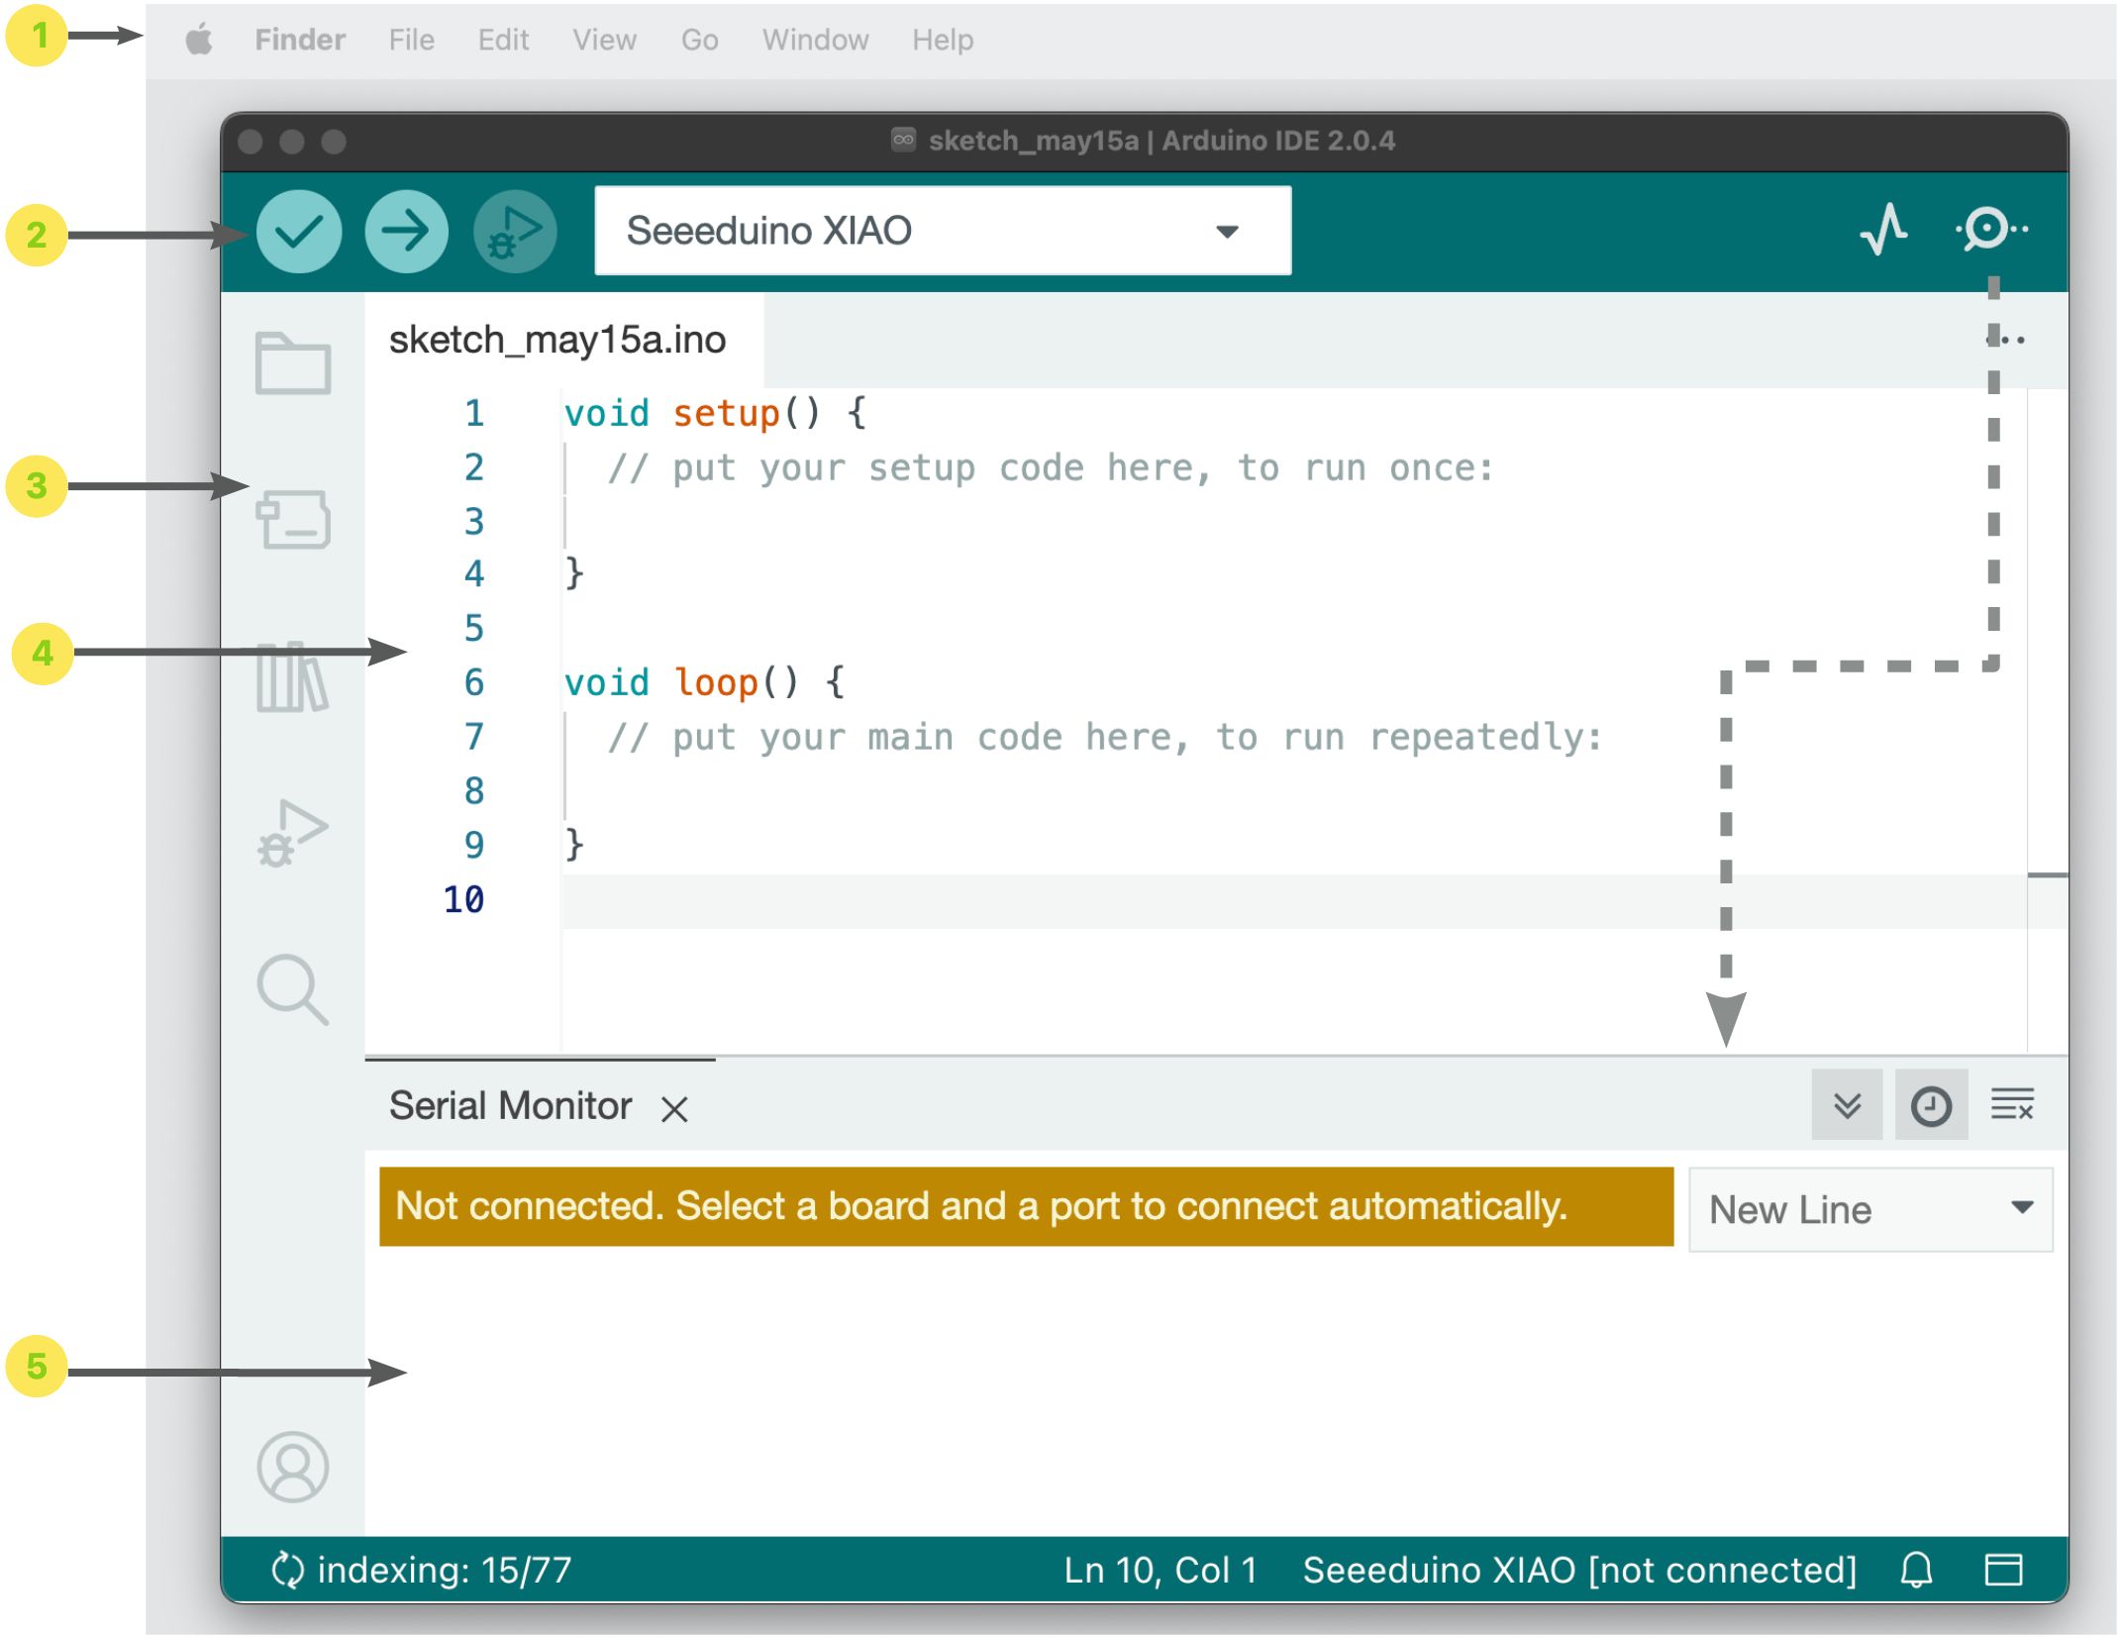Open the Help menu
2121x1638 pixels.
(943, 40)
